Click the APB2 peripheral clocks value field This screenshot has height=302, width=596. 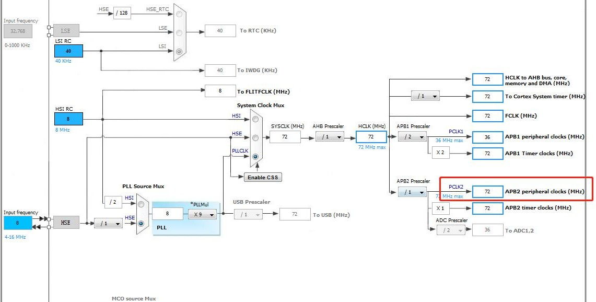[488, 192]
